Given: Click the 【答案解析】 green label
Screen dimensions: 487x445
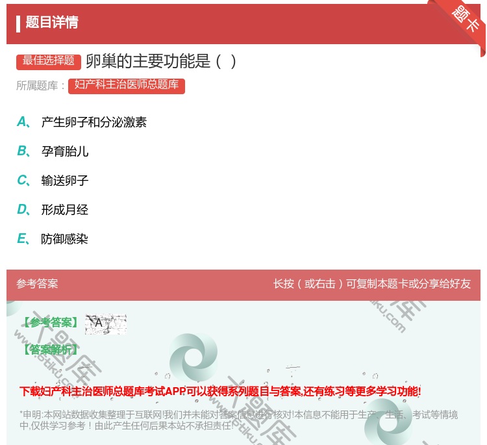Looking at the screenshot, I should (x=49, y=350).
